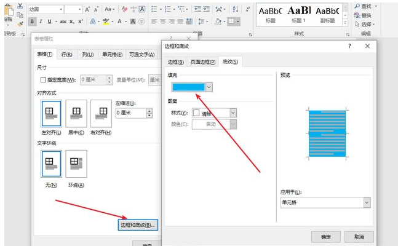Click the Distributed alignment icon
Viewport: 398px width, 246px height.
(x=189, y=22)
